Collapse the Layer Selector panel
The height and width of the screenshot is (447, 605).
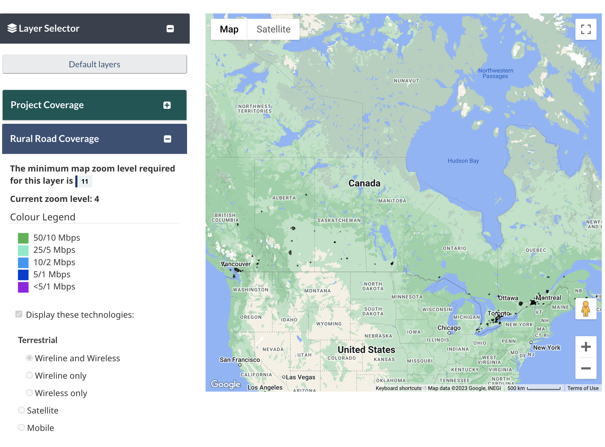(170, 28)
